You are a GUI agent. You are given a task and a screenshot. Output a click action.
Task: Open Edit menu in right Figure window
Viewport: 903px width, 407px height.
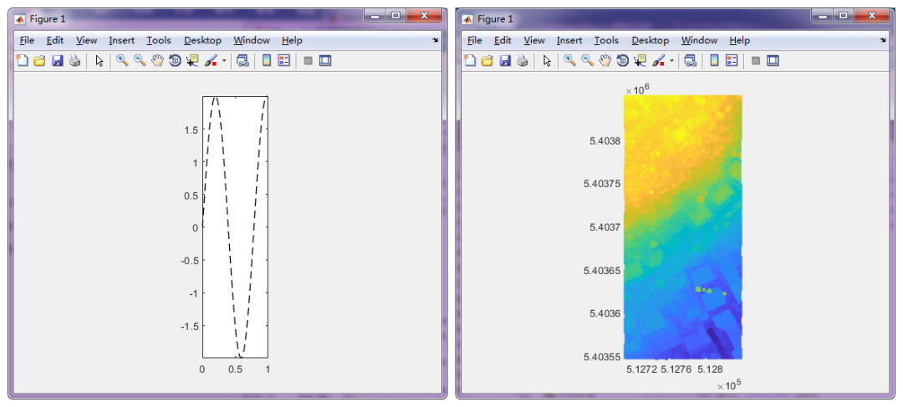click(503, 40)
